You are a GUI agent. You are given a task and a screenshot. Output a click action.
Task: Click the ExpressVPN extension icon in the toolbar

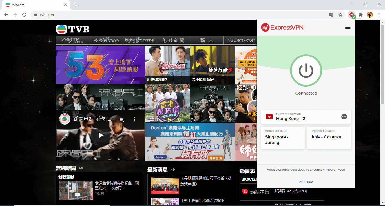pos(351,14)
